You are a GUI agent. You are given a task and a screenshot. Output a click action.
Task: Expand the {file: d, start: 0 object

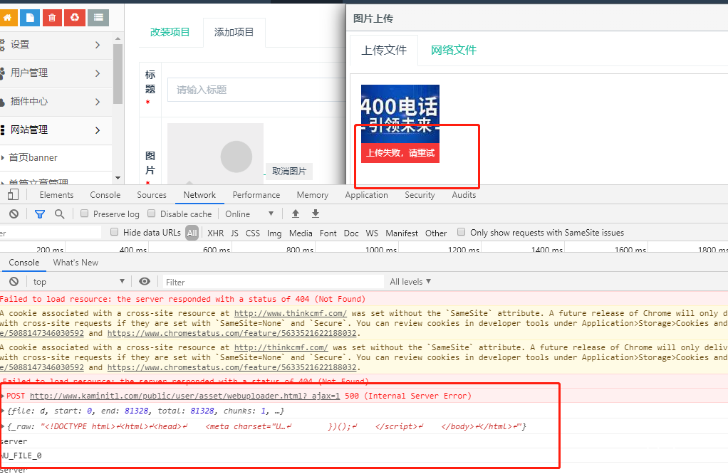pos(4,411)
